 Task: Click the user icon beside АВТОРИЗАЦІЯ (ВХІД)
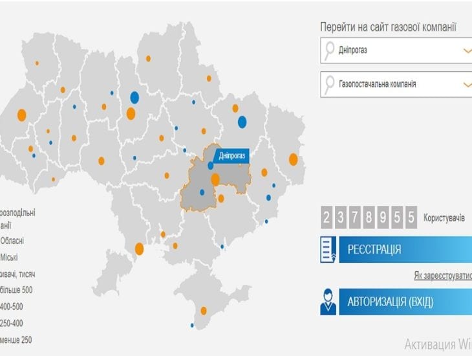[329, 302]
